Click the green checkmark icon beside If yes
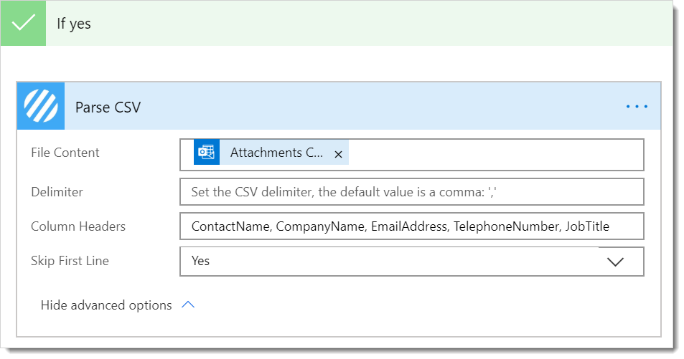684x359 pixels. click(23, 23)
